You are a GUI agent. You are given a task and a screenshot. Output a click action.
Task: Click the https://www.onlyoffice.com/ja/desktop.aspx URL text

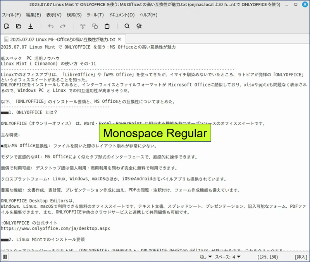tap(55, 228)
